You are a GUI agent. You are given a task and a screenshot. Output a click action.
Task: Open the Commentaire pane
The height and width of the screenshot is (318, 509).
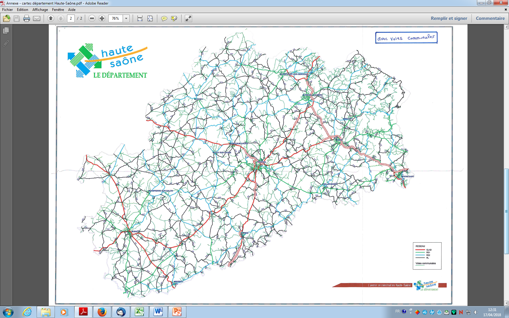click(490, 18)
